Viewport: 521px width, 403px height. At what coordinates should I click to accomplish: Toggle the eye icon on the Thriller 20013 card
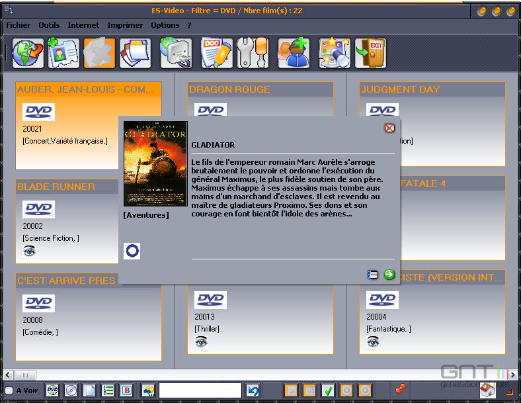point(201,341)
